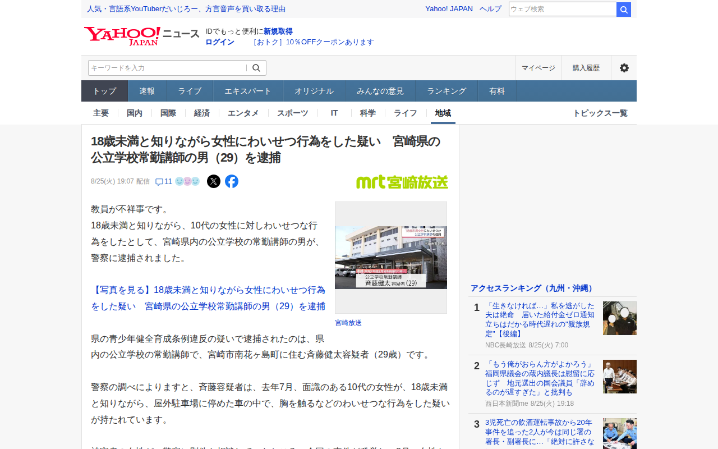
Task: Open the top YouTuberだいじろー headline link
Action: [x=186, y=9]
